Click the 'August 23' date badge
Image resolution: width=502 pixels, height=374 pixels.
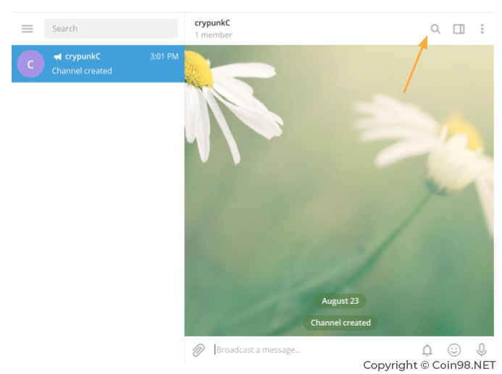(340, 301)
